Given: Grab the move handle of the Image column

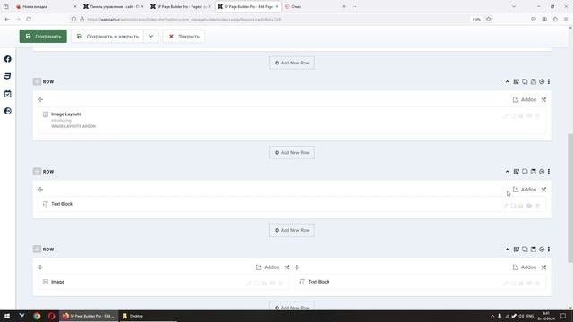Looking at the screenshot, I should pyautogui.click(x=40, y=267).
